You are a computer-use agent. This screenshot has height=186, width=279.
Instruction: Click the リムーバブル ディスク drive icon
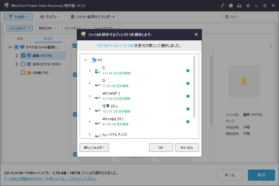pos(98,136)
